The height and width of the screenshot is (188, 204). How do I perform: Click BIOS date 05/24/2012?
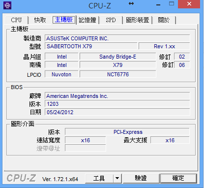(x=117, y=112)
